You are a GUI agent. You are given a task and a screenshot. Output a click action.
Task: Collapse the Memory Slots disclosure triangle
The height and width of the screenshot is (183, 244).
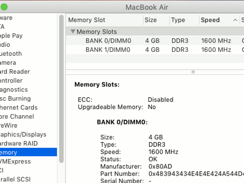tap(73, 31)
